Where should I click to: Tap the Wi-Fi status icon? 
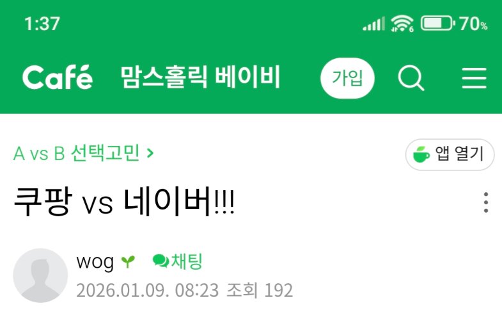tap(402, 24)
